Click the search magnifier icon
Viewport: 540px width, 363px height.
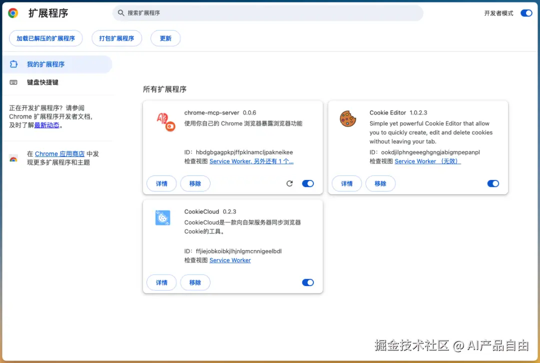click(x=121, y=12)
